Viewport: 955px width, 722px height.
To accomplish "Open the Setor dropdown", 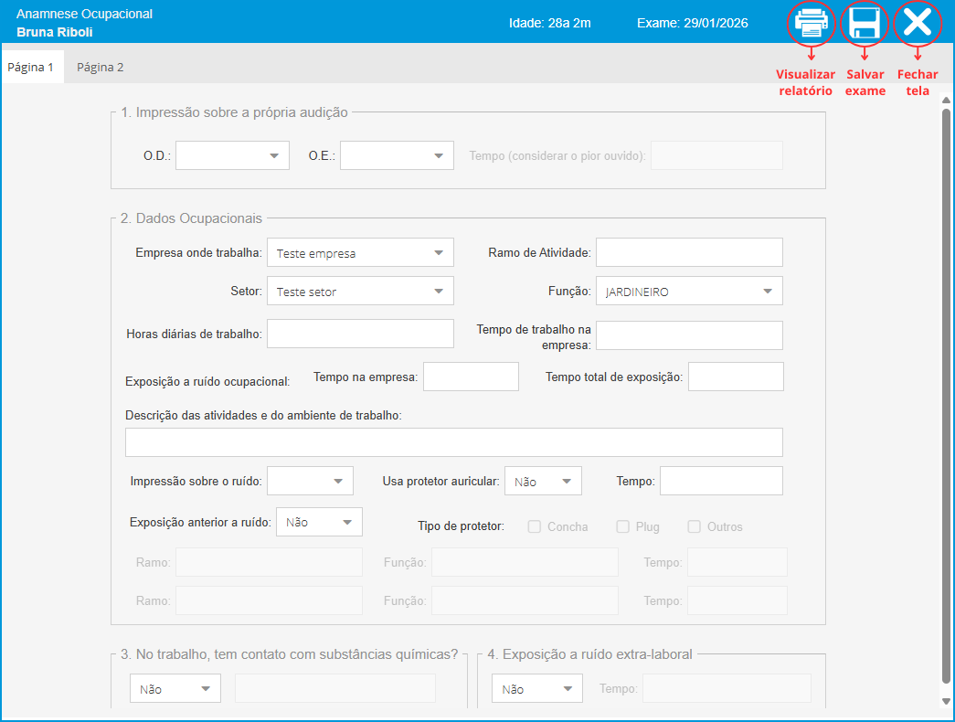I will click(x=360, y=292).
